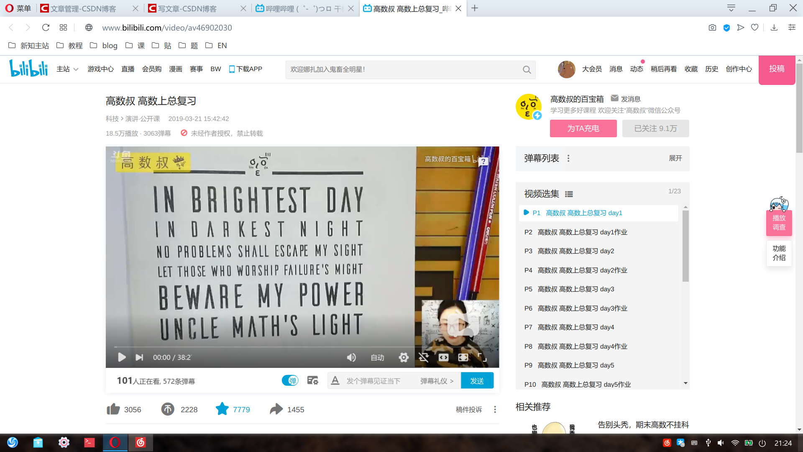Switch to 文章管理-CSDN博客 browser tab
The height and width of the screenshot is (452, 803).
pyautogui.click(x=83, y=8)
